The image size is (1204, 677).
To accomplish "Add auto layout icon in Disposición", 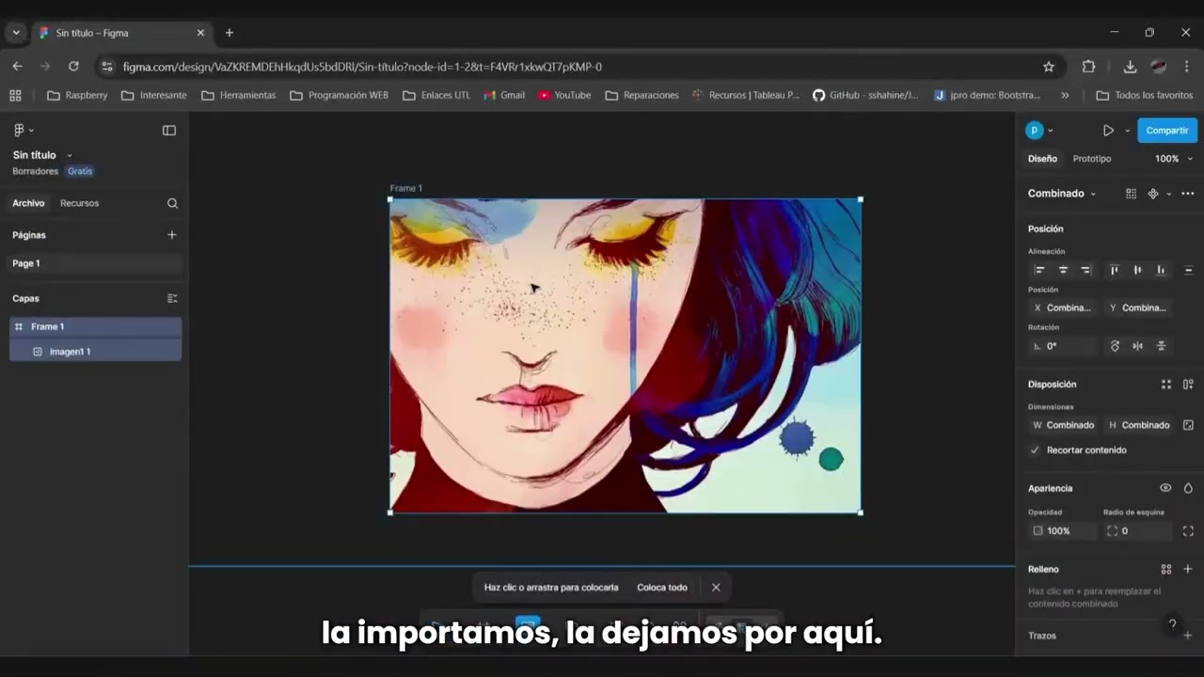I will coord(1188,385).
